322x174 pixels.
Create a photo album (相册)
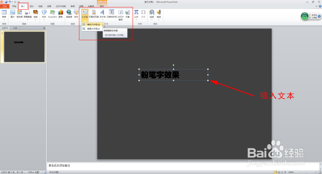coord(35,14)
